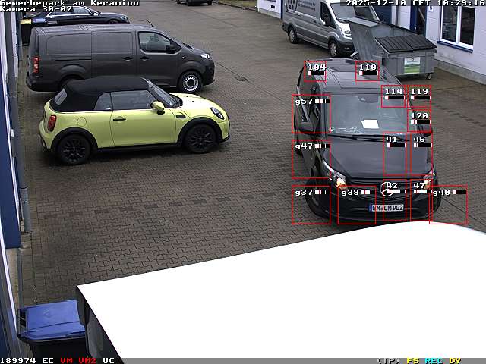Click the cyan REC recording indicator

(434, 360)
